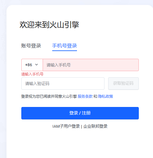
Task: Click the red 请输入手机号 error message
Action: (32, 74)
